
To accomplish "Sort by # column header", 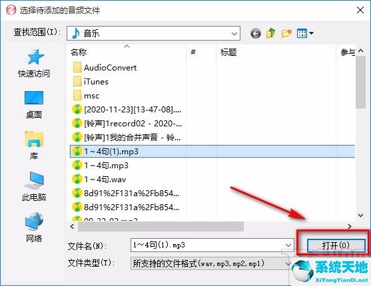I will click(x=201, y=53).
